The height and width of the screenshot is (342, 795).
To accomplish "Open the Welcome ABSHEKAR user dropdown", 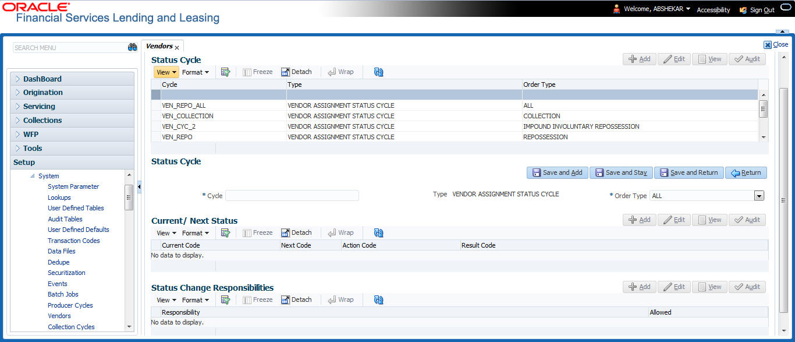I will [688, 9].
